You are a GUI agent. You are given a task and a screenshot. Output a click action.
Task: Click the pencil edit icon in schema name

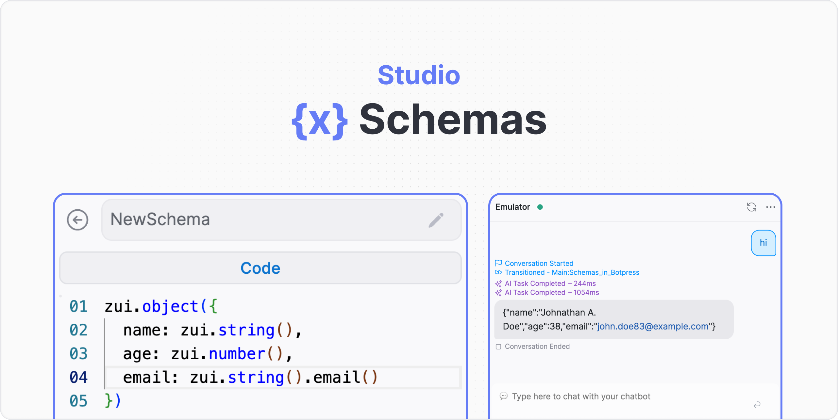[436, 220]
